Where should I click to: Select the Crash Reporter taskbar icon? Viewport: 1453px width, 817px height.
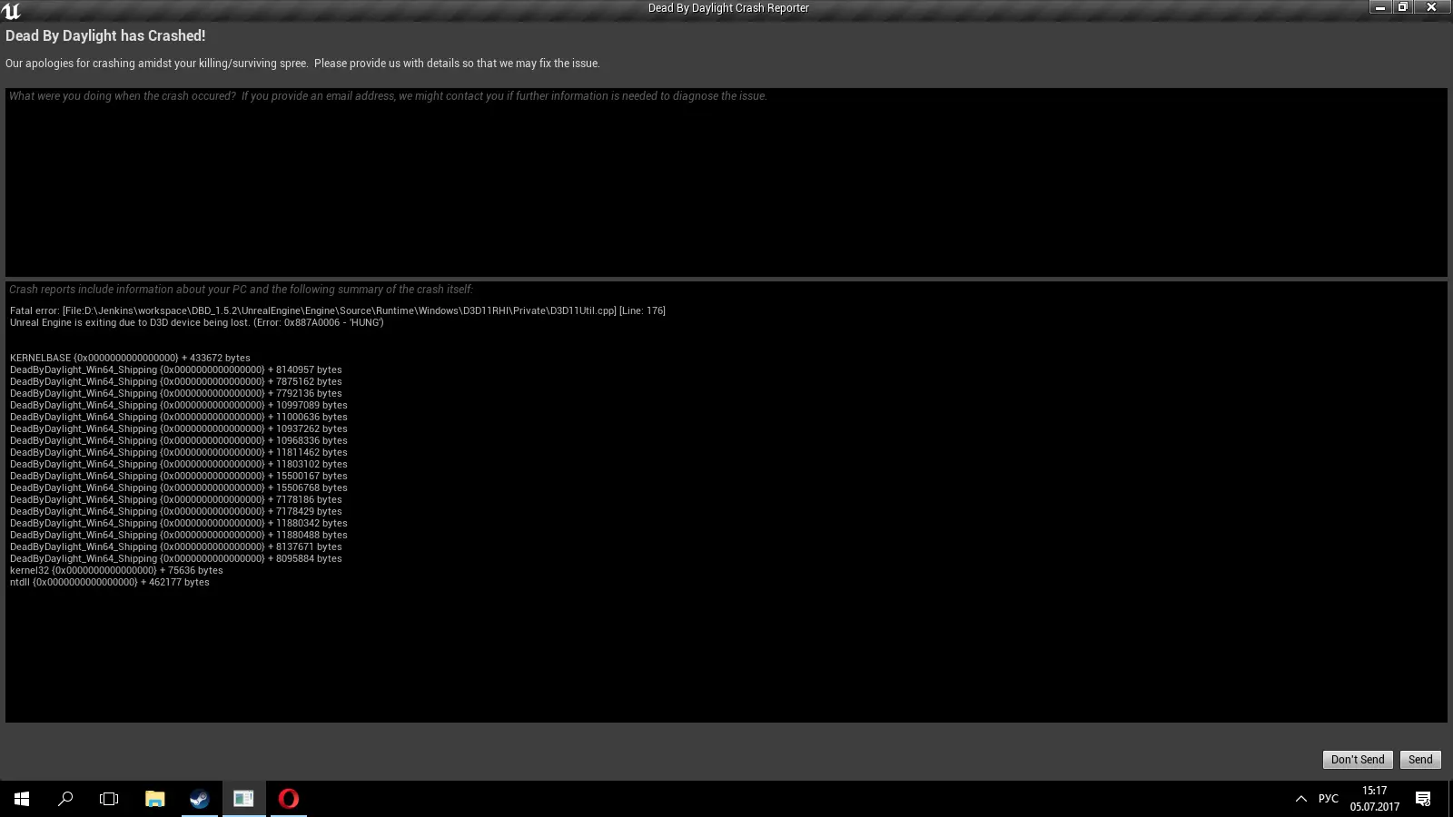243,799
